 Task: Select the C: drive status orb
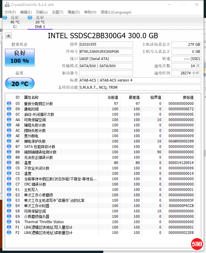click(5, 18)
